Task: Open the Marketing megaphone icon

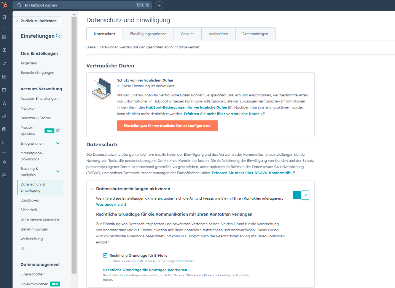Action: [4, 64]
